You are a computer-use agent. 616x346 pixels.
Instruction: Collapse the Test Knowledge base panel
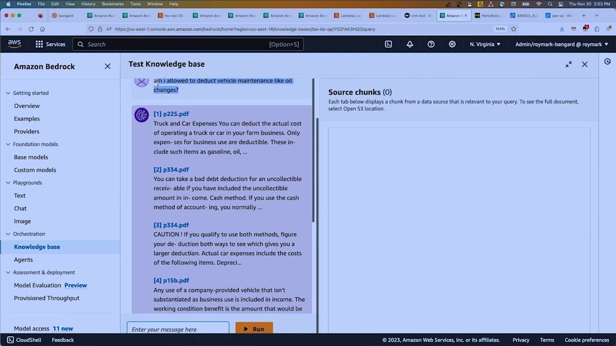point(569,64)
